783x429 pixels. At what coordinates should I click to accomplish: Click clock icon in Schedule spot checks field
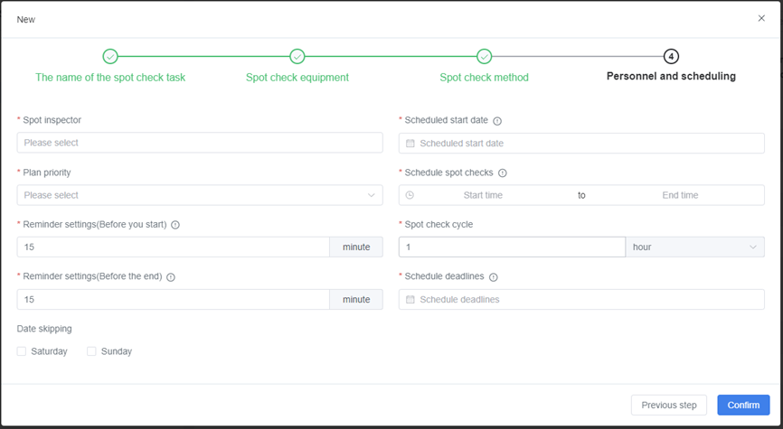click(410, 195)
